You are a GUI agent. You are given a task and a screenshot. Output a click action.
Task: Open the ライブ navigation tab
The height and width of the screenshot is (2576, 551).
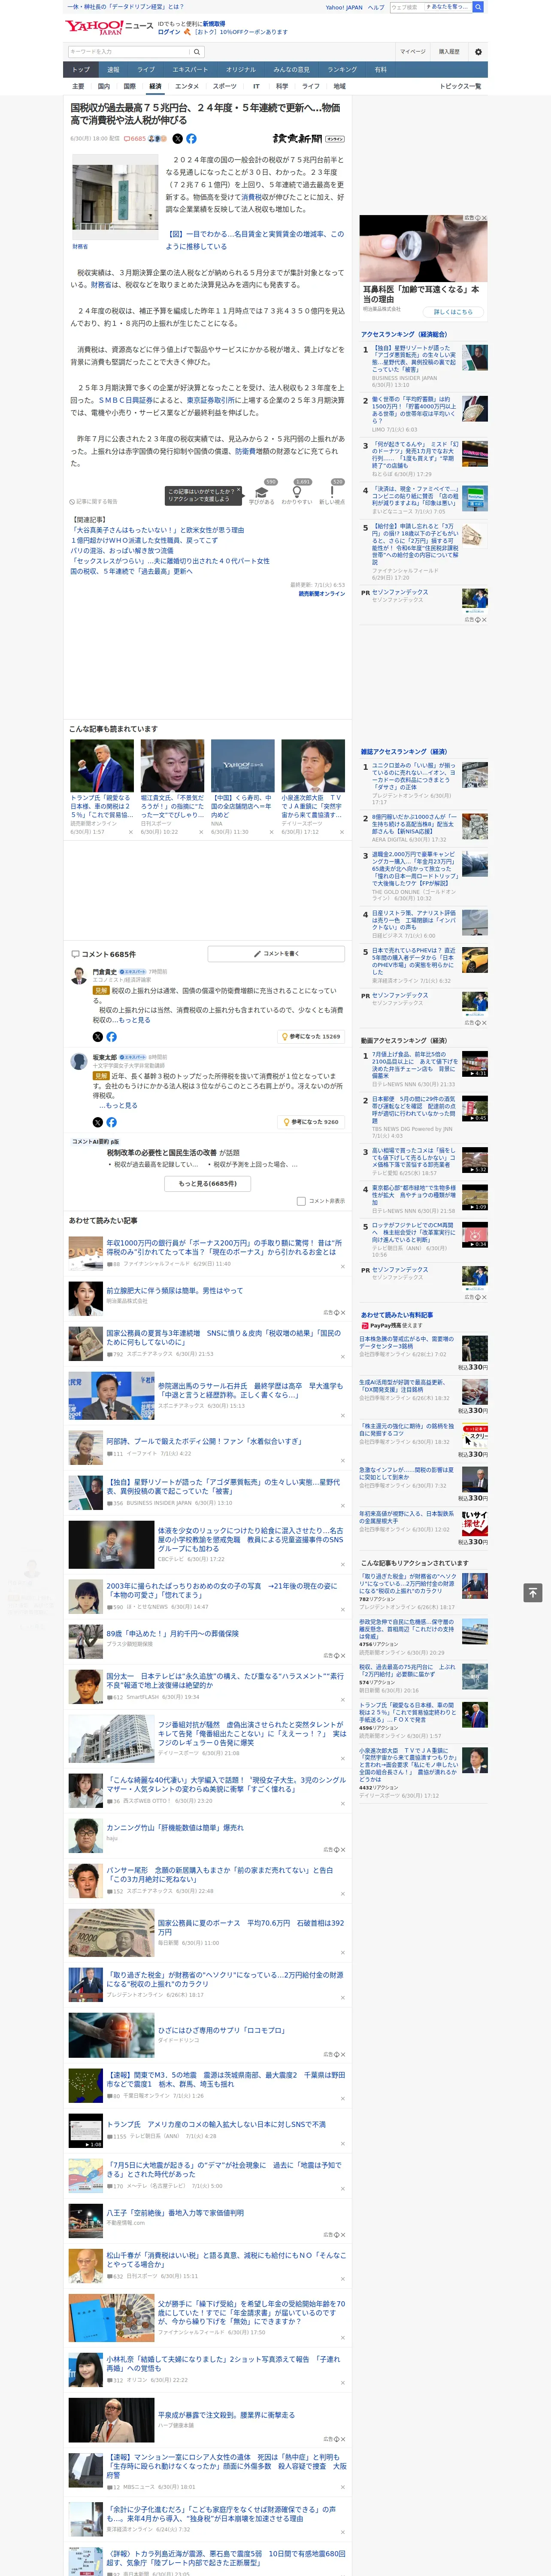[146, 70]
